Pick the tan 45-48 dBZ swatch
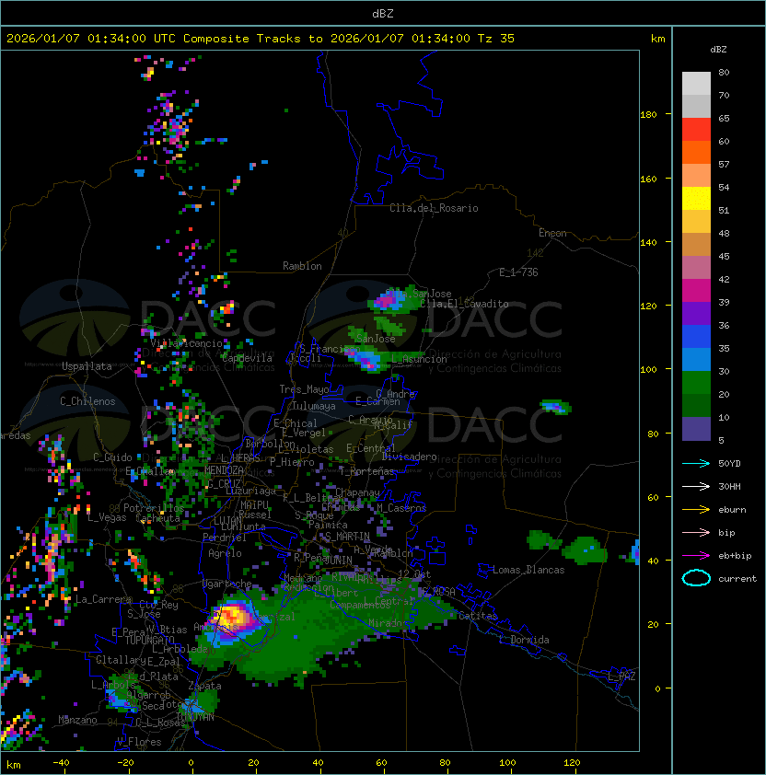 click(696, 245)
